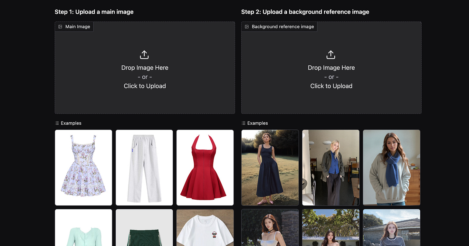The width and height of the screenshot is (469, 246).
Task: Click the 'Step 1: Upload a main image' heading
Action: coord(94,12)
